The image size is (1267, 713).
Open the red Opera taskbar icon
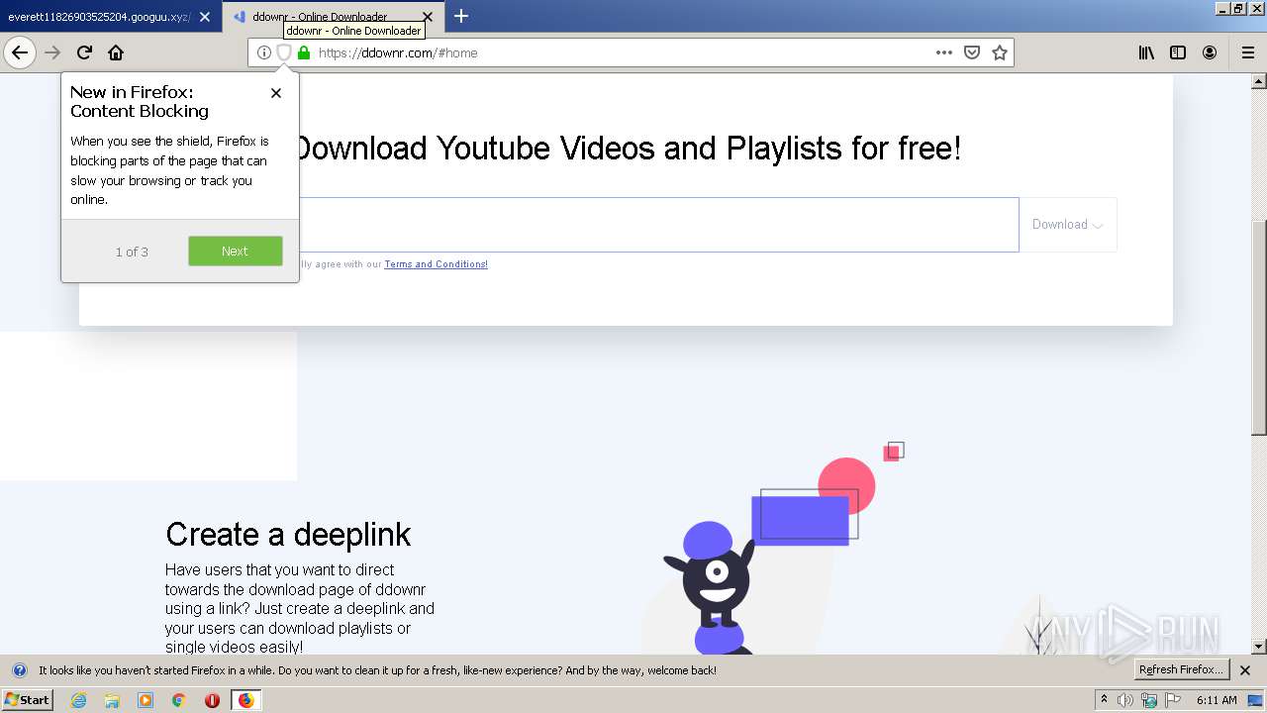point(212,700)
